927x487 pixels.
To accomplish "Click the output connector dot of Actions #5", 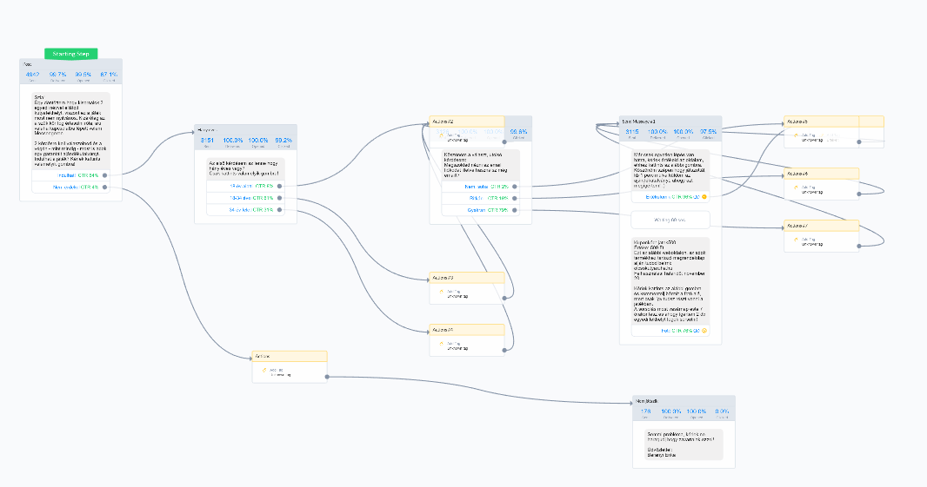I will [x=859, y=141].
